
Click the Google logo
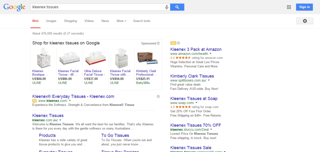click(x=14, y=7)
